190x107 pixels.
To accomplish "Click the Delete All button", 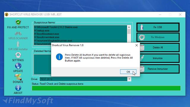I will [x=159, y=48].
